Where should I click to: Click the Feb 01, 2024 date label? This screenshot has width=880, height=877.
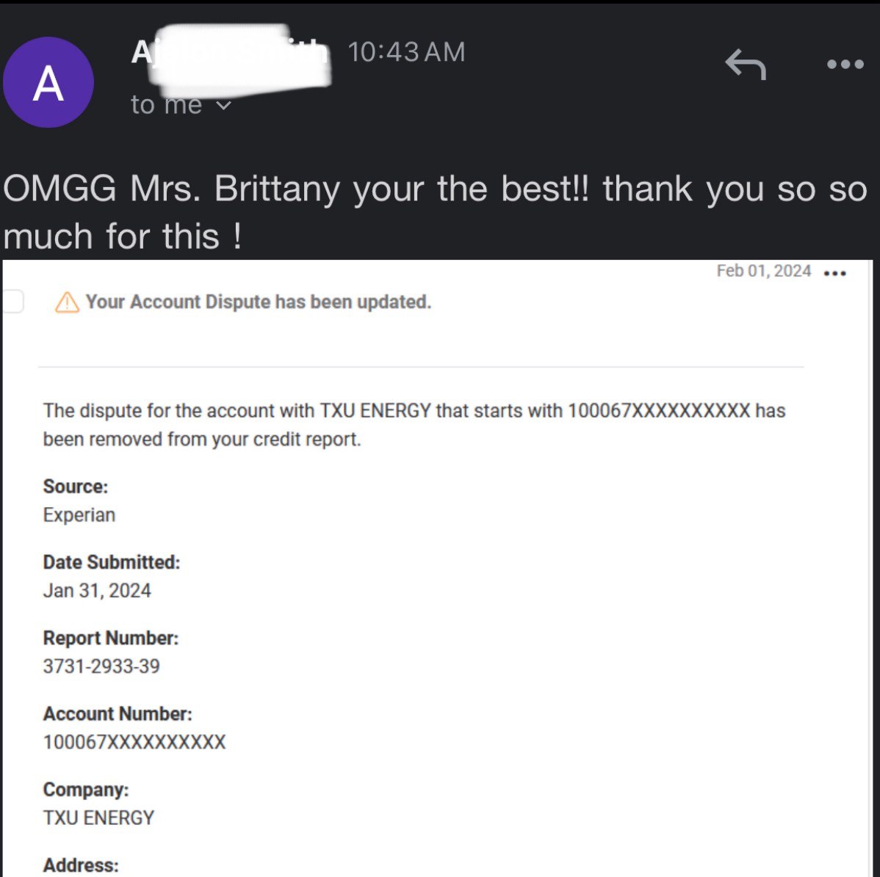click(764, 271)
